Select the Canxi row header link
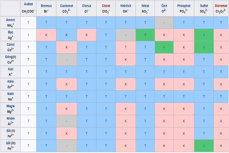 [x=10, y=44]
